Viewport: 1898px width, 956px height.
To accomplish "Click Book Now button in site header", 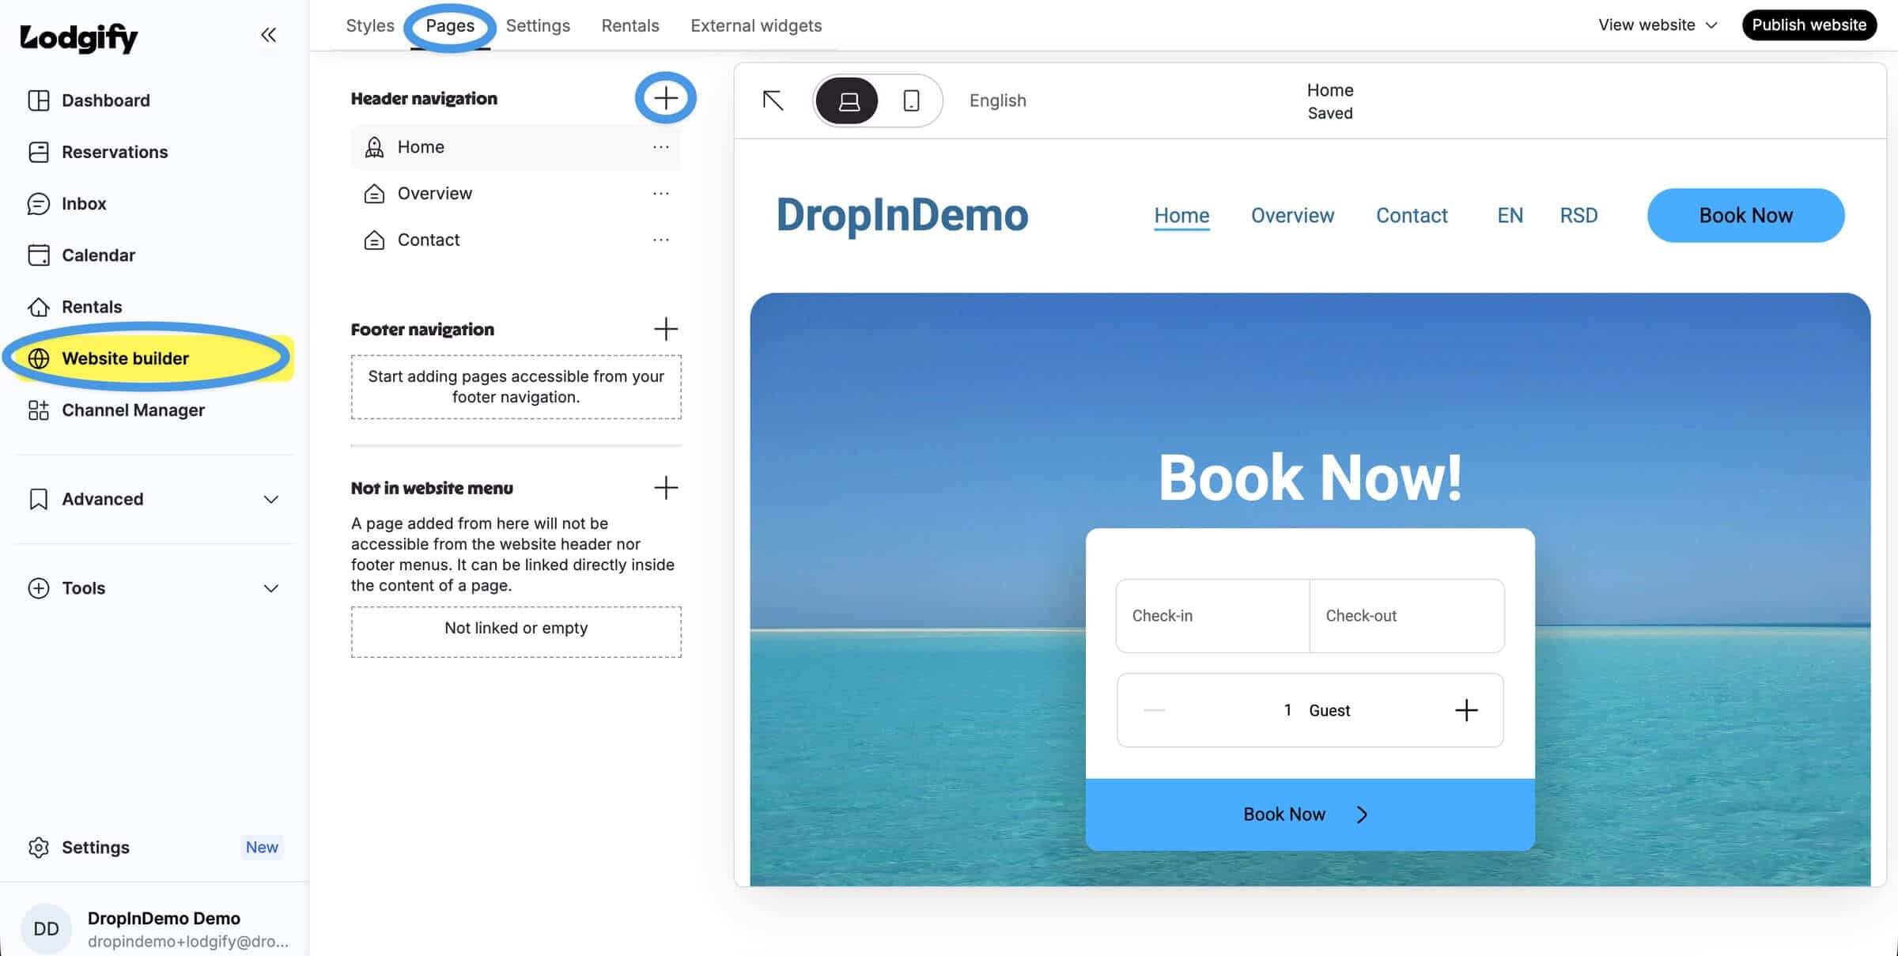I will (x=1745, y=215).
